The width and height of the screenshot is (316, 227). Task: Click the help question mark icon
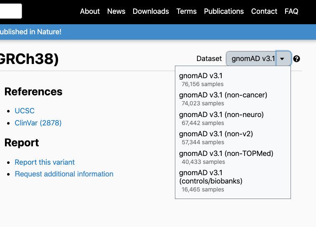tap(296, 59)
